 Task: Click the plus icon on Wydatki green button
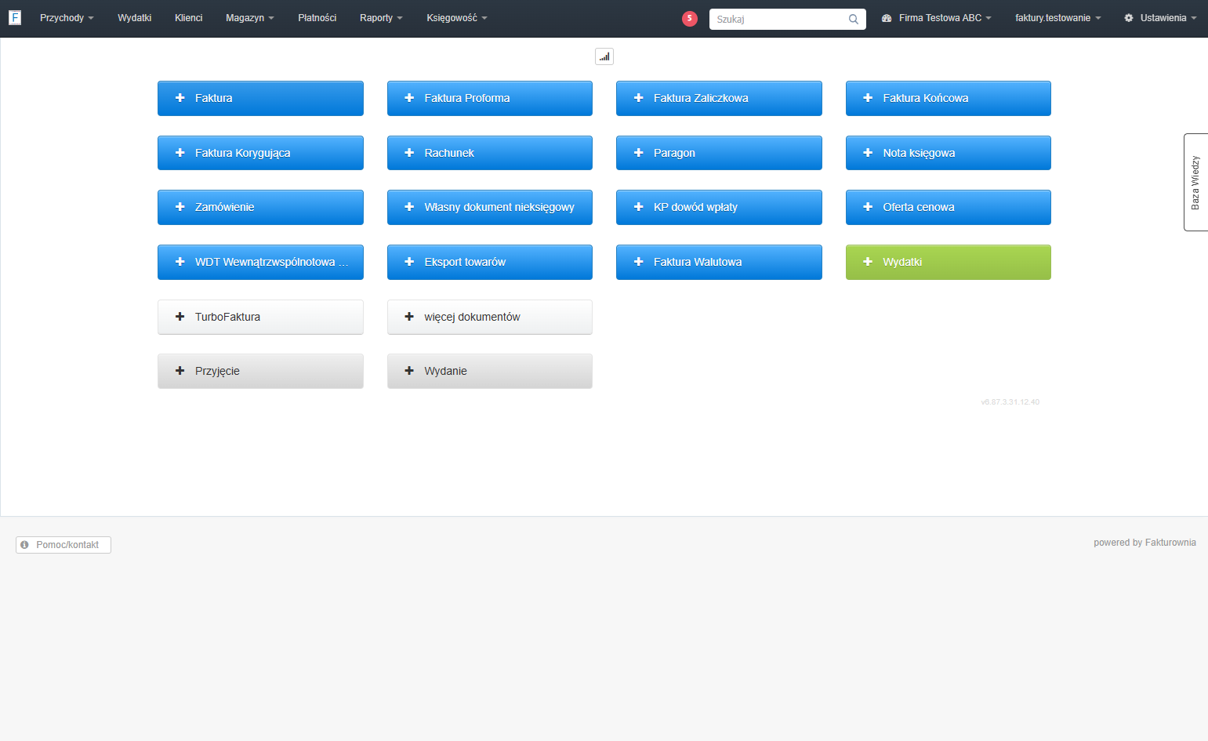click(x=868, y=262)
